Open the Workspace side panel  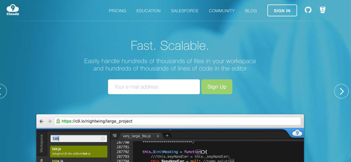coord(41,143)
